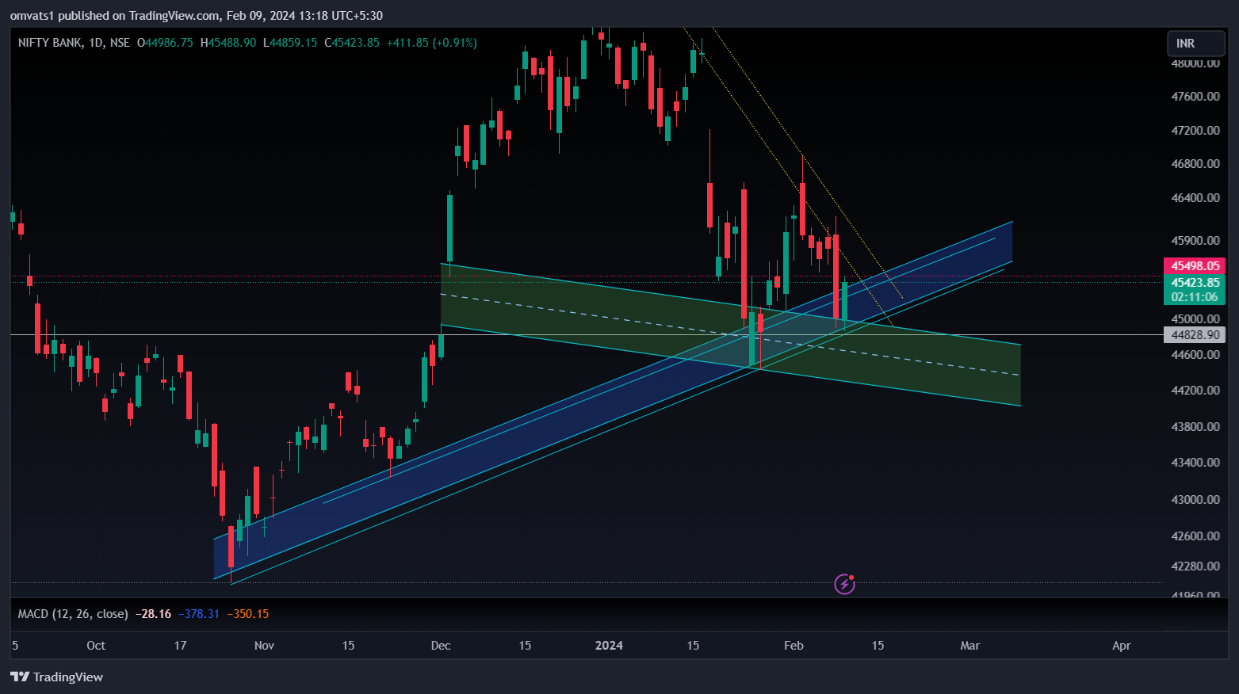The image size is (1239, 694).
Task: Click the publisher header text omvats1
Action: click(32, 16)
